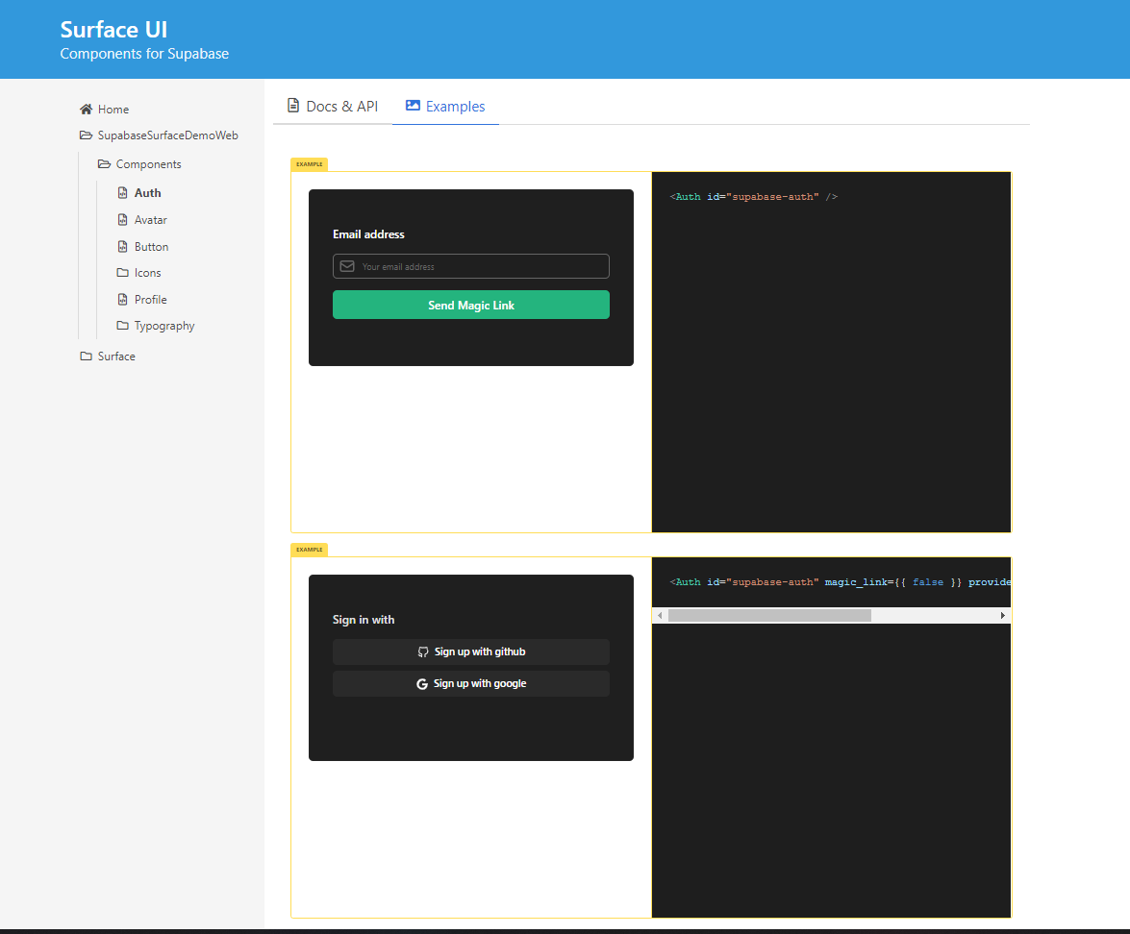Switch to the Docs & API tab
This screenshot has height=934, width=1130.
(x=341, y=106)
